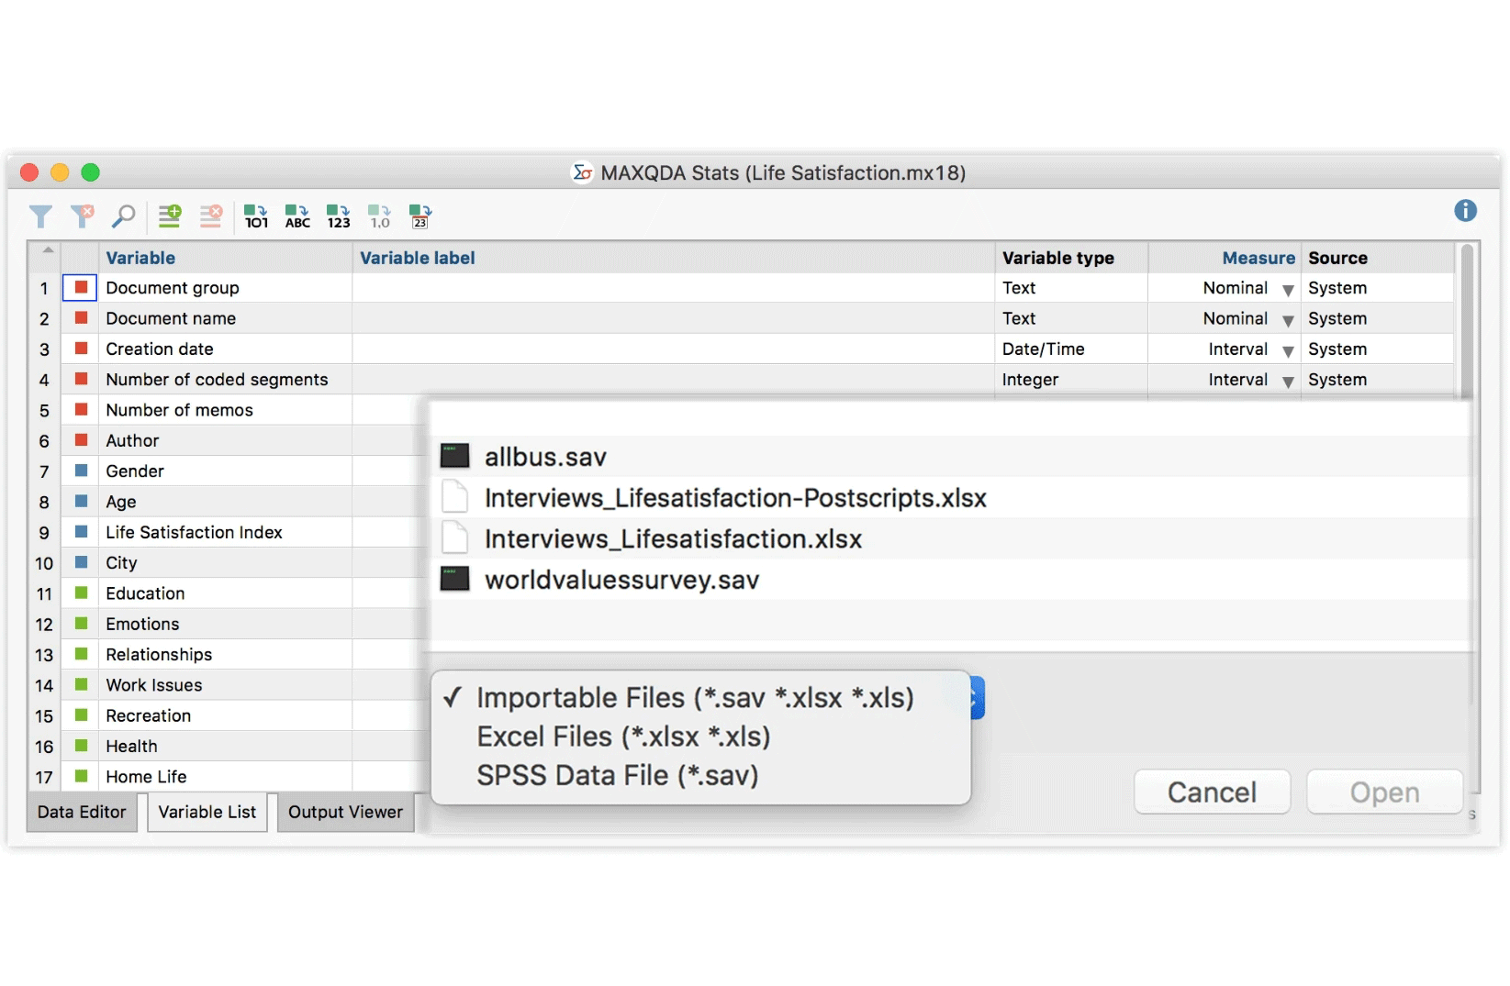The image size is (1510, 986).
Task: Convert variable to decimal with 1,0 icon
Action: click(x=380, y=216)
